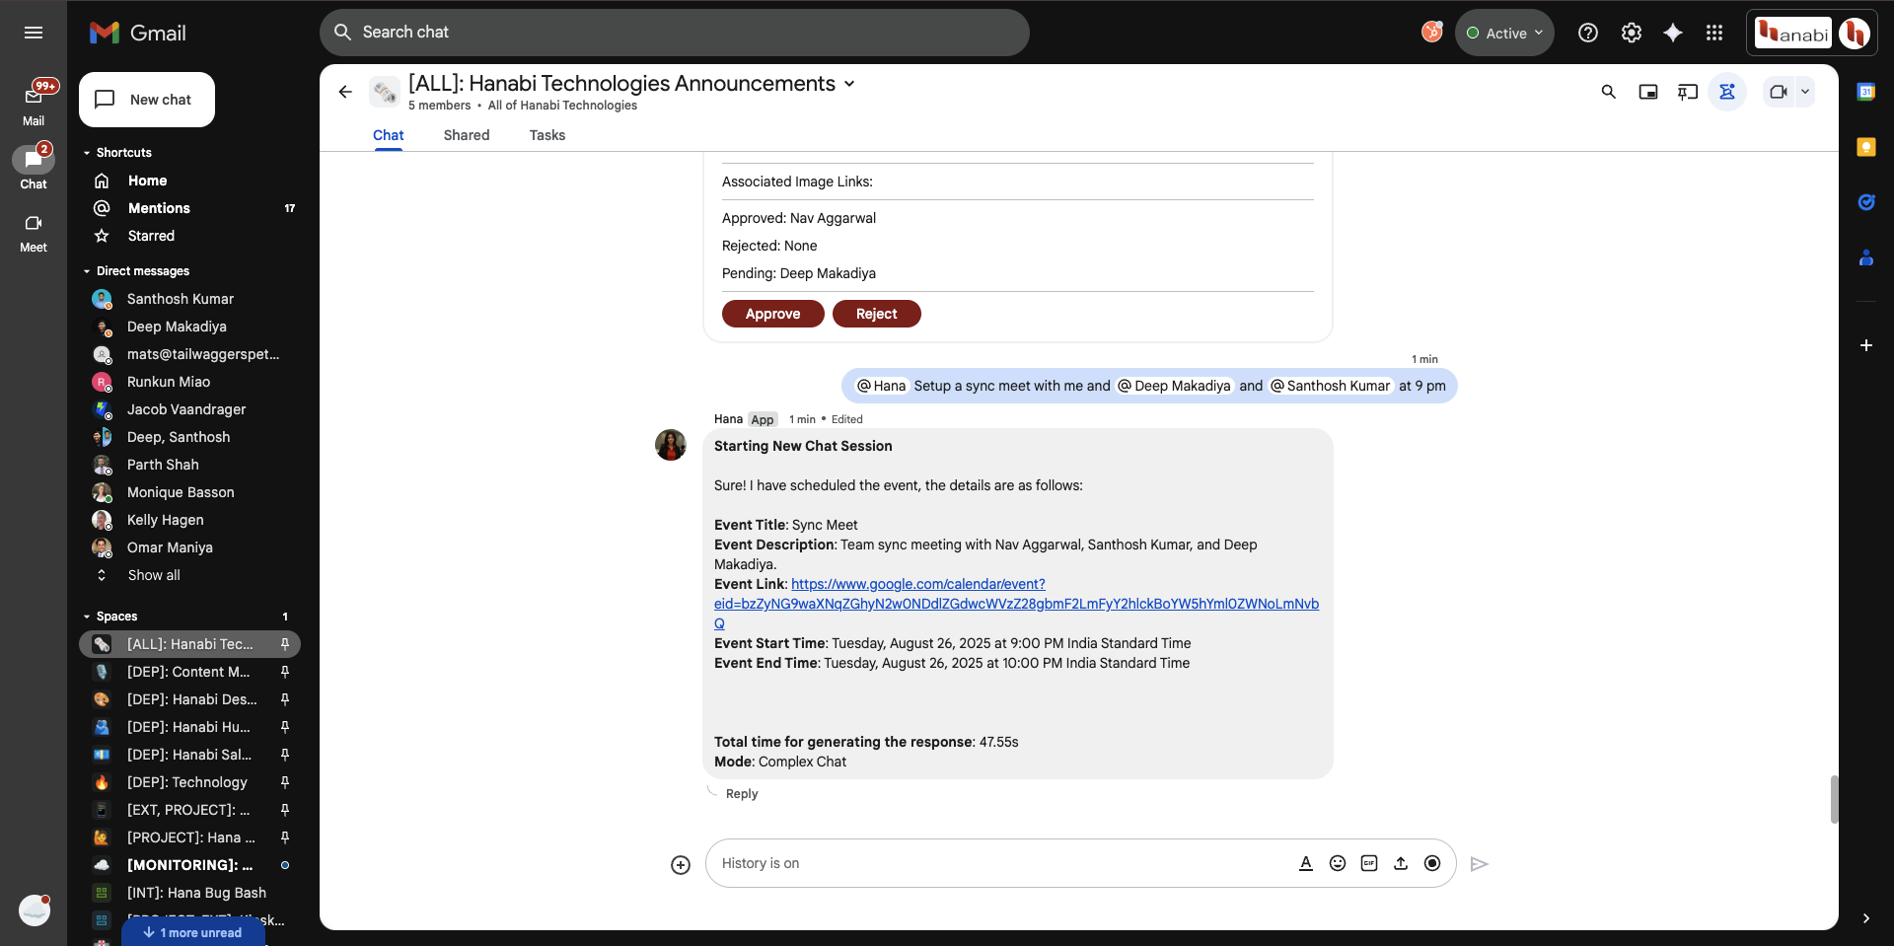Viewport: 1894px width, 946px height.
Task: Reply to Hana's message
Action: (742, 794)
